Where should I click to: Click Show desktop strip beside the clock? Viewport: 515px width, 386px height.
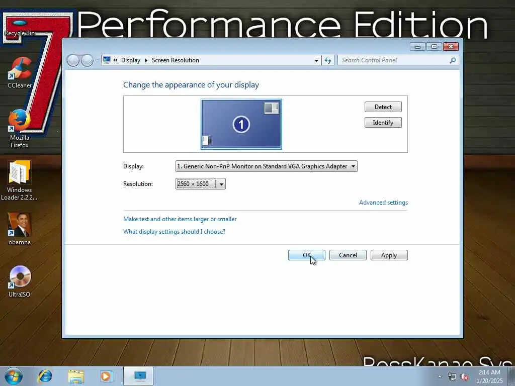(x=511, y=376)
